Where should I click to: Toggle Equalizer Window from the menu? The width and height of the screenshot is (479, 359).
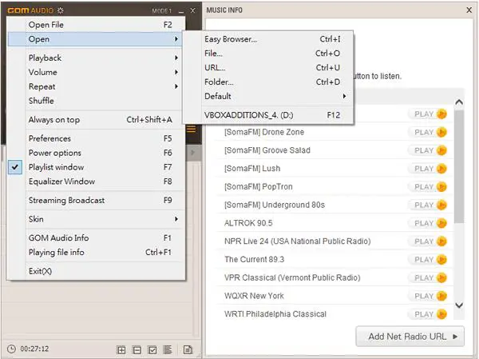pyautogui.click(x=97, y=181)
